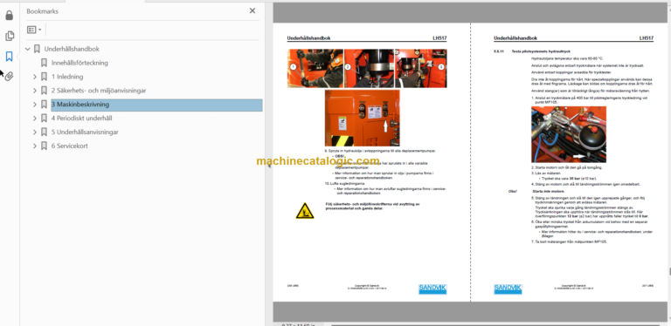Click the yellow warning triangle icon
The width and height of the screenshot is (671, 326).
click(305, 211)
